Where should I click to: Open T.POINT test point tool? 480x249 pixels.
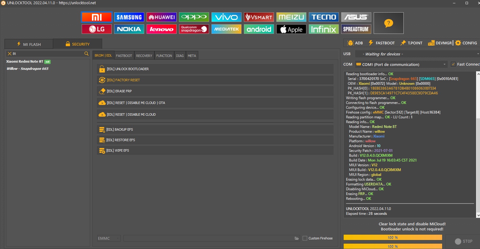point(412,43)
